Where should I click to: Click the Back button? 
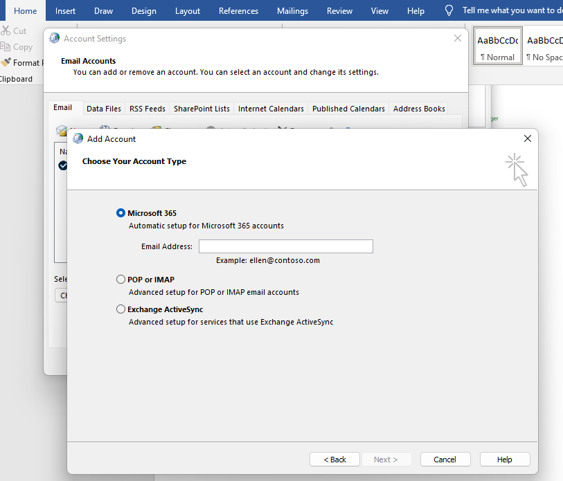(x=334, y=460)
